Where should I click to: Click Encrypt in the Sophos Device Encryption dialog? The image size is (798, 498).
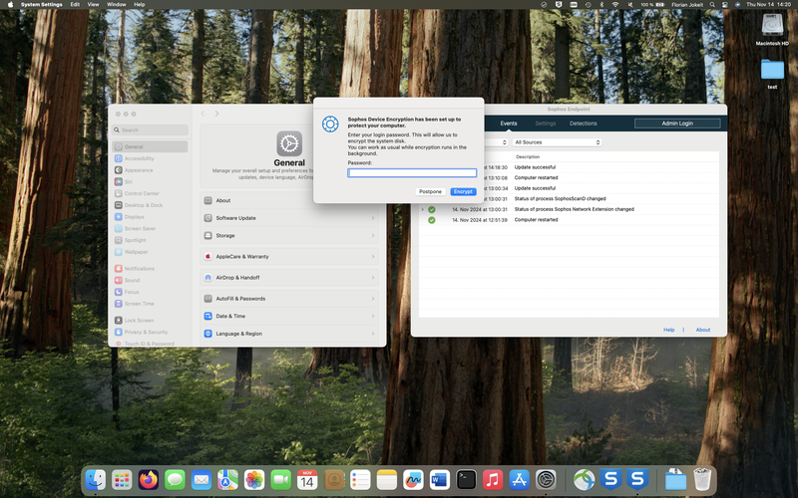(x=463, y=191)
